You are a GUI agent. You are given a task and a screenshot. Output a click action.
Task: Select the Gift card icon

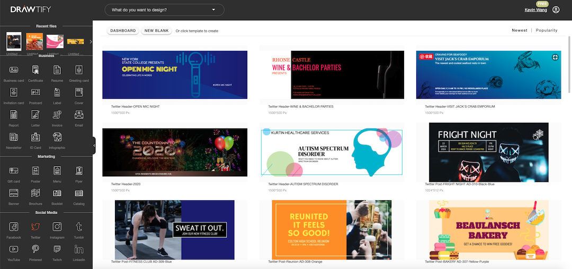[13, 171]
